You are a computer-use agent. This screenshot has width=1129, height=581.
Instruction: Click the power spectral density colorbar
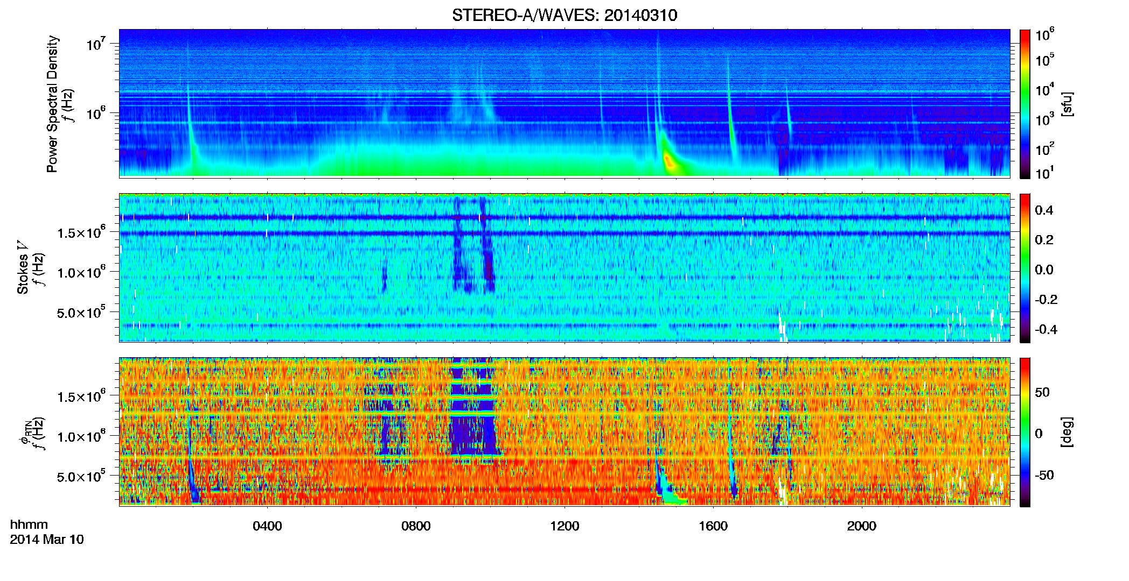tap(1025, 104)
